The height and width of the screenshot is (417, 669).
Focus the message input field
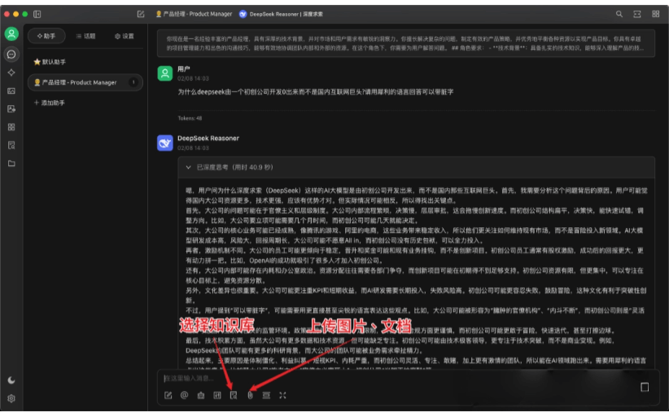pos(397,378)
